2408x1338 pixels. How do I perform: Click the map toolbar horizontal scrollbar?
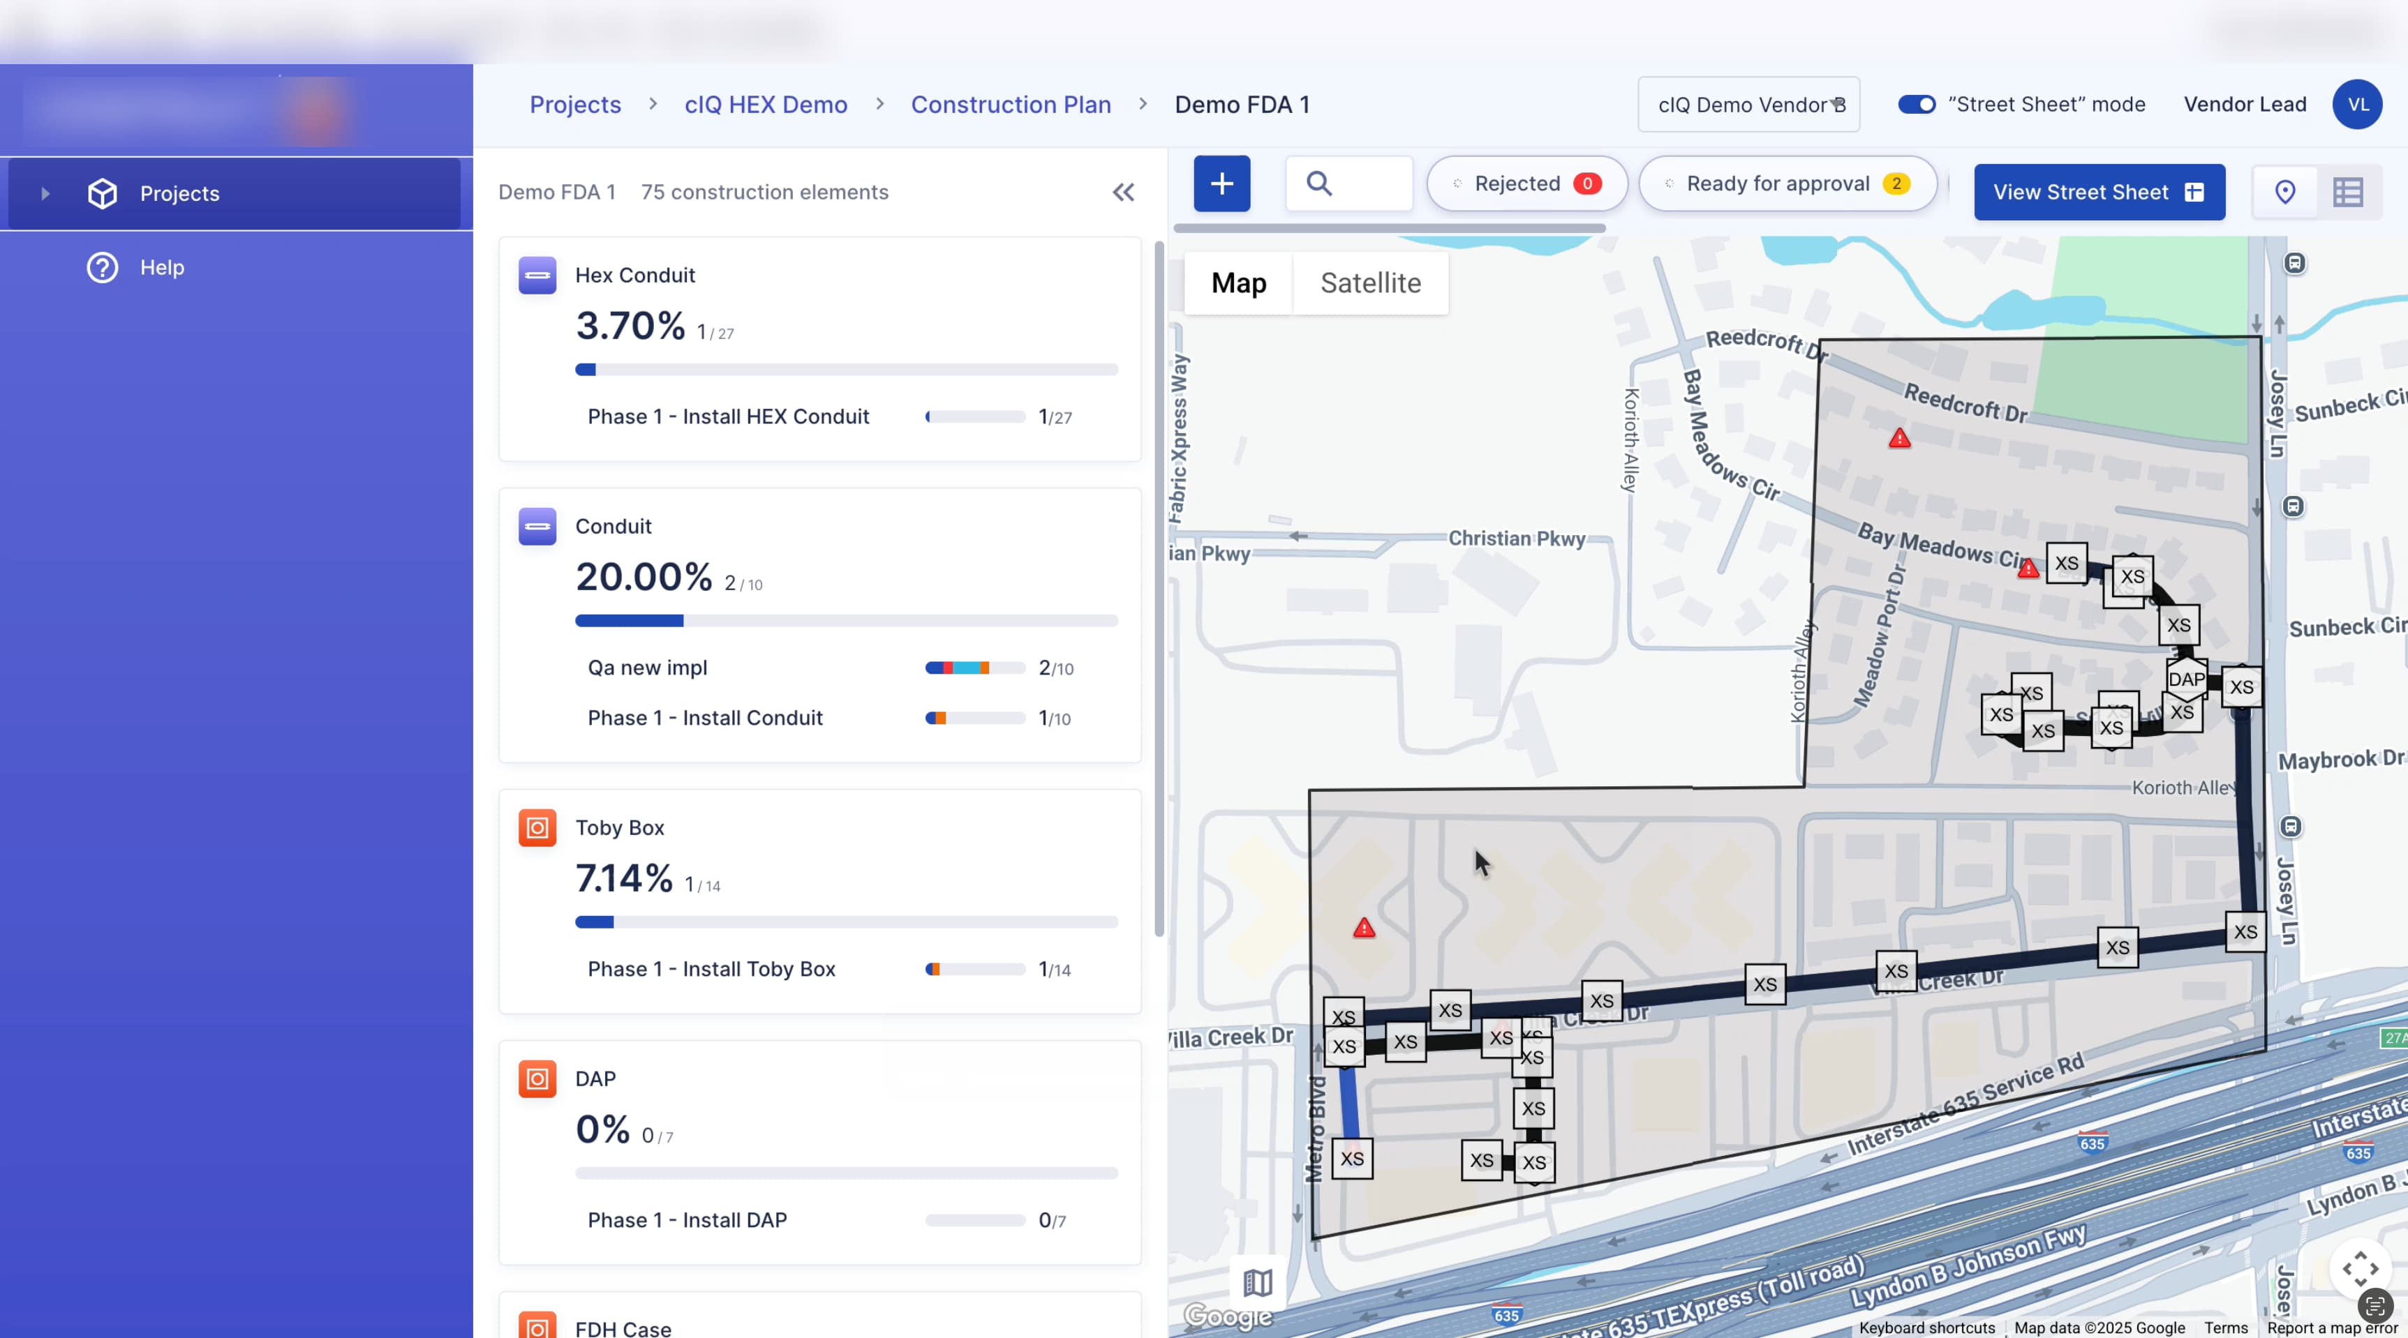coord(1389,228)
